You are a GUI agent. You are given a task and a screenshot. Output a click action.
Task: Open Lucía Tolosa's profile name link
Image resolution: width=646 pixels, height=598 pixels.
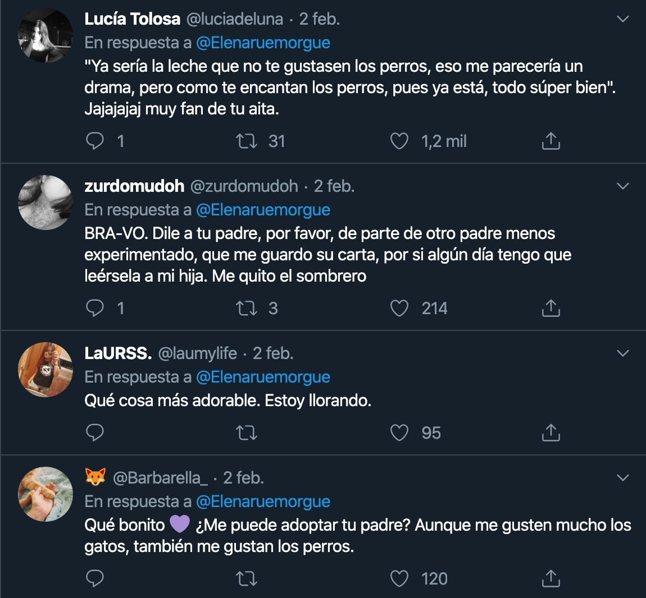click(x=133, y=19)
